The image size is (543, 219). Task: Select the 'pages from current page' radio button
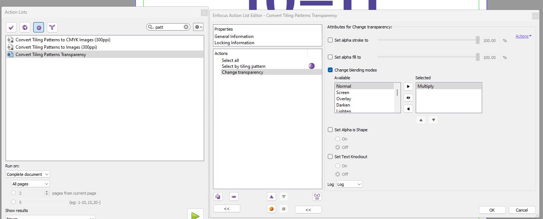click(x=14, y=193)
